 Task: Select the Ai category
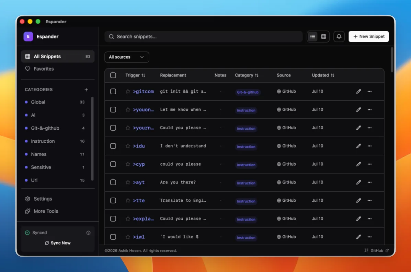pos(56,115)
